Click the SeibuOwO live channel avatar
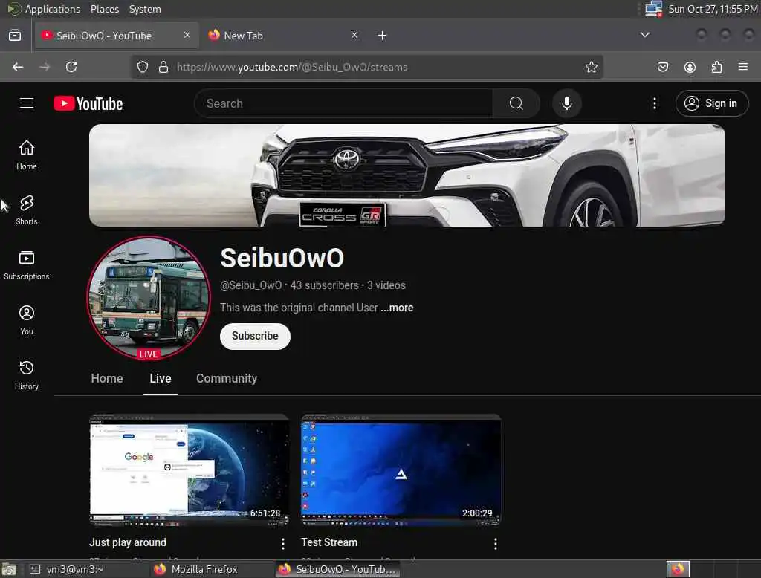The width and height of the screenshot is (761, 578). (149, 298)
